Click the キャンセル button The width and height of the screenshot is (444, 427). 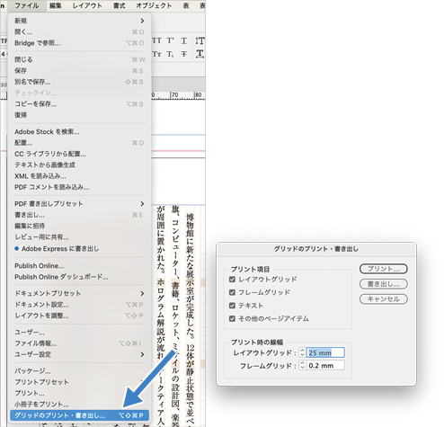pos(383,299)
